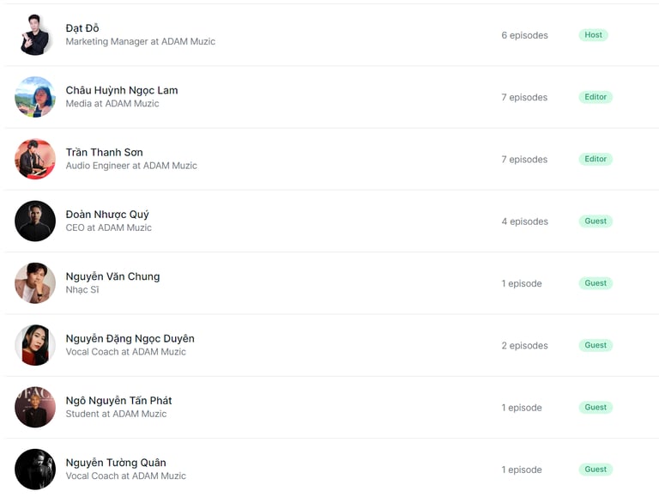
Task: Open Nguyễn Đặng Ngọc Duyên's avatar
Action: point(35,345)
